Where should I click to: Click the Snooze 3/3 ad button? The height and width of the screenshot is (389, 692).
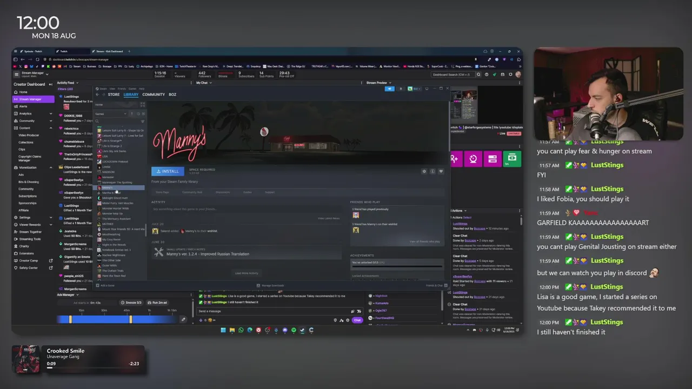pos(131,303)
